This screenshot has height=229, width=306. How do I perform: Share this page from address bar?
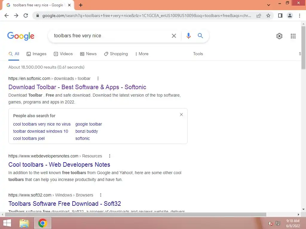click(259, 16)
